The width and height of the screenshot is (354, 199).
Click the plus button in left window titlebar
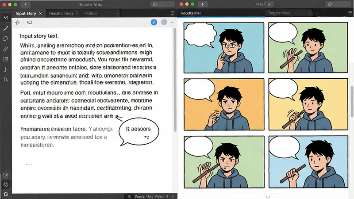click(25, 4)
